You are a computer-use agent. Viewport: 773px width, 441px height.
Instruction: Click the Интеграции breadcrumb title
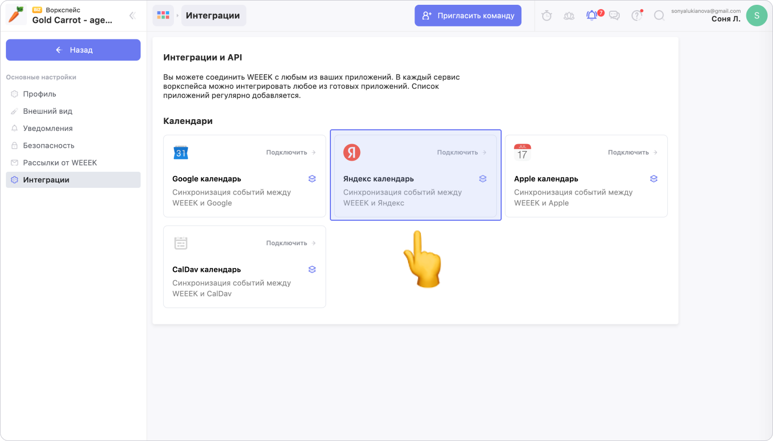pos(214,15)
